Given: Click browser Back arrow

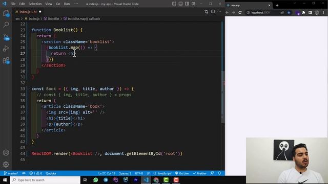Looking at the screenshot, I should [x=228, y=12].
